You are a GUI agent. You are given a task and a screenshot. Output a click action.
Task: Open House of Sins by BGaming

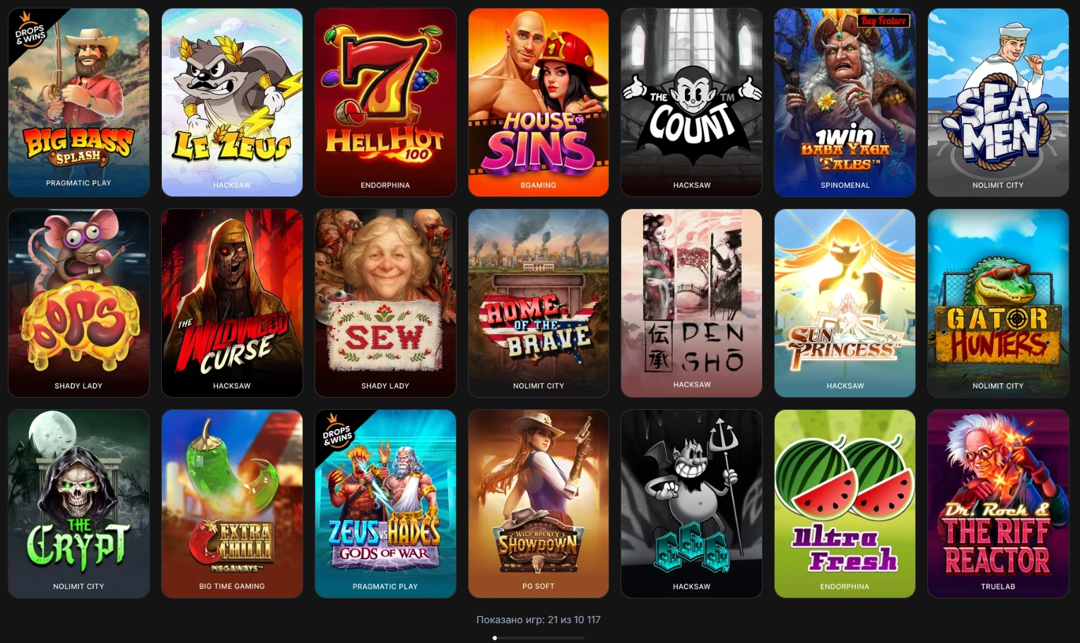539,102
